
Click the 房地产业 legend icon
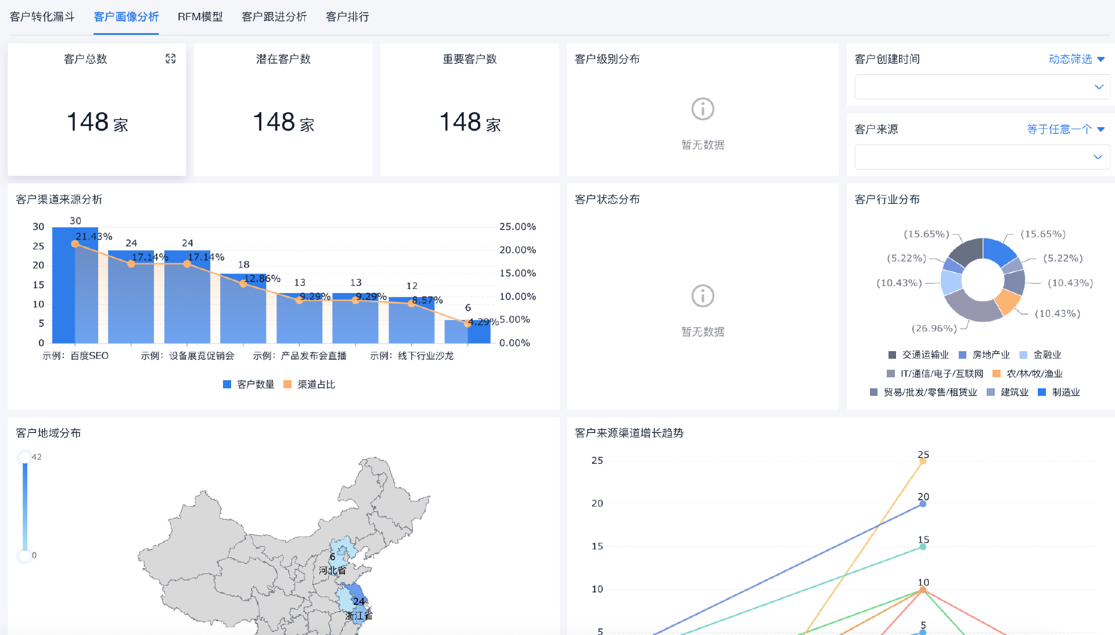962,355
